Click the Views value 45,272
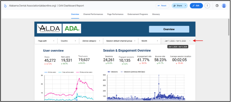The width and height of the screenshot is (231, 102). coord(50,60)
